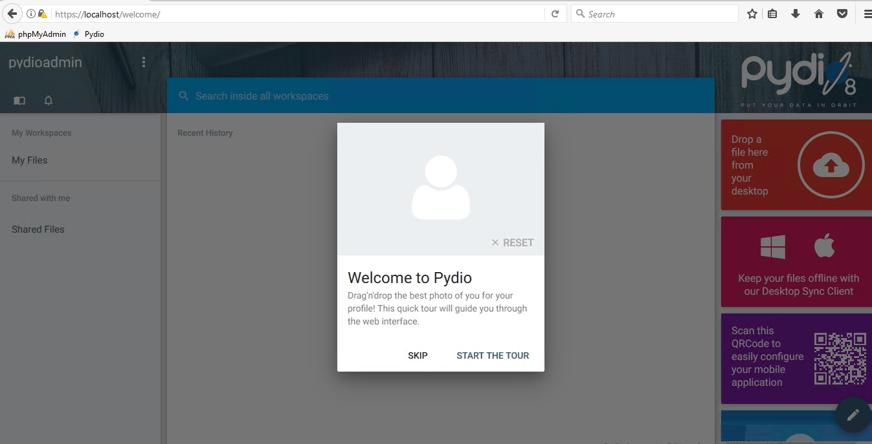Screen dimensions: 872x444
Task: Select the Apple logo for Desktop Sync
Action: point(824,246)
